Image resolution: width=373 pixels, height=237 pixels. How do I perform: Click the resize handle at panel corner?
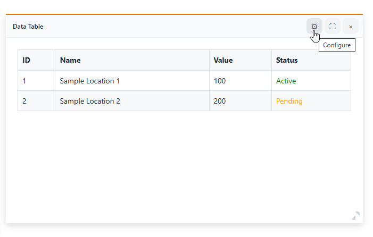point(355,215)
